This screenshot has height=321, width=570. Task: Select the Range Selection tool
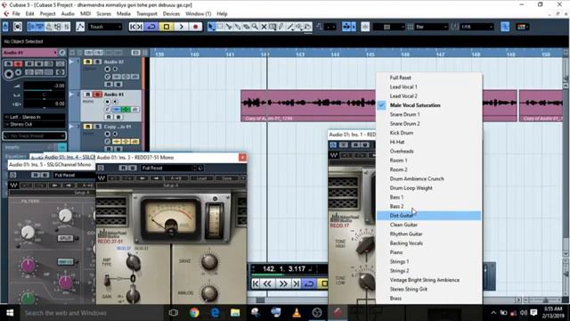pos(220,27)
